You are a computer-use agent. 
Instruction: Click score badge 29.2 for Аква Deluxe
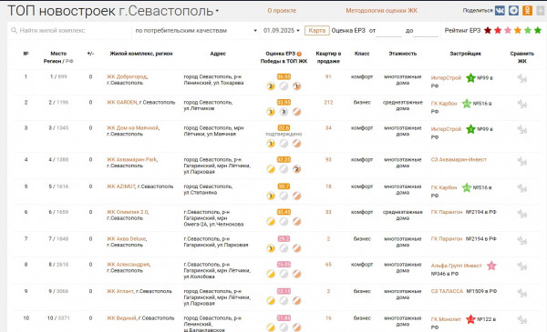284,238
